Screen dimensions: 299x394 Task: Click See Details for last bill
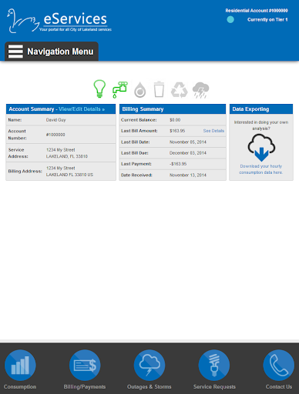click(213, 131)
